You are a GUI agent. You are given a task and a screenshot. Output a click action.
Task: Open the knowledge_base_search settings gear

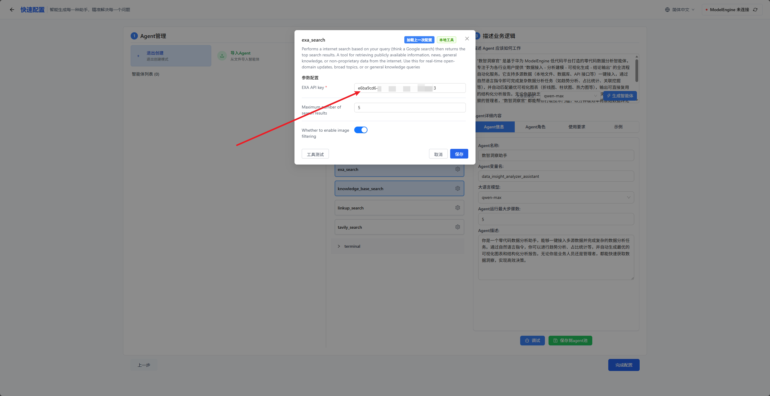click(457, 189)
